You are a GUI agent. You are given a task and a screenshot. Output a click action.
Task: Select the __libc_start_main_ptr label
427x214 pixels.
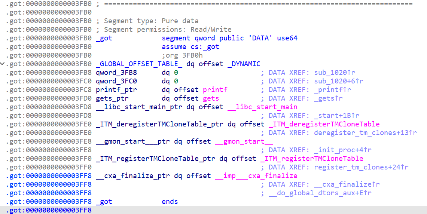pyautogui.click(x=139, y=107)
